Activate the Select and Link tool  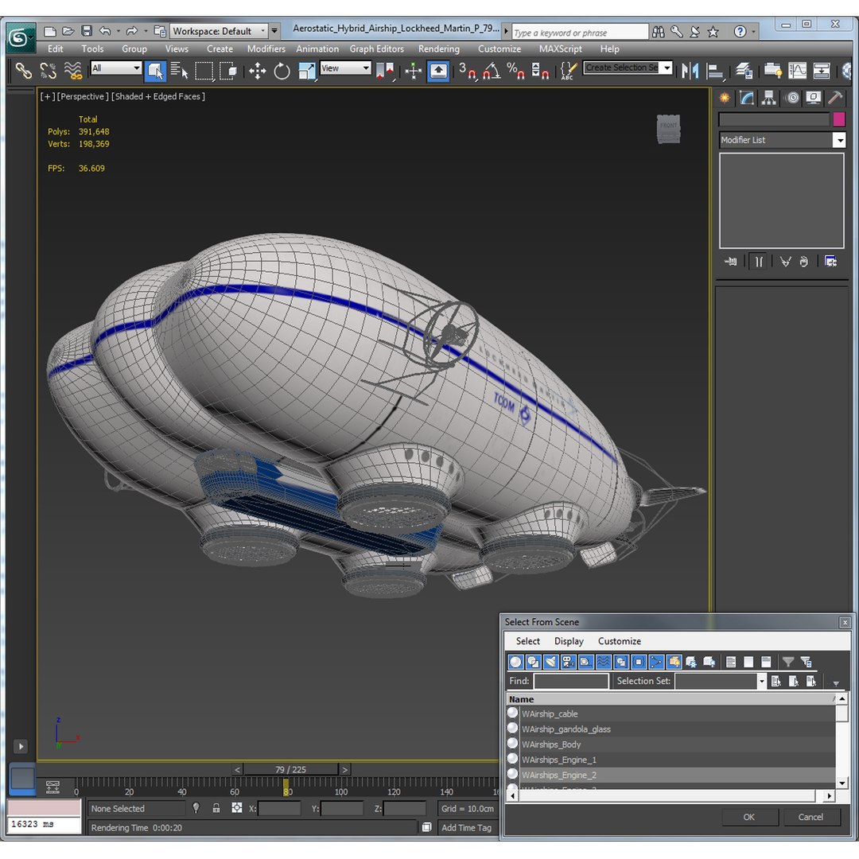[24, 71]
